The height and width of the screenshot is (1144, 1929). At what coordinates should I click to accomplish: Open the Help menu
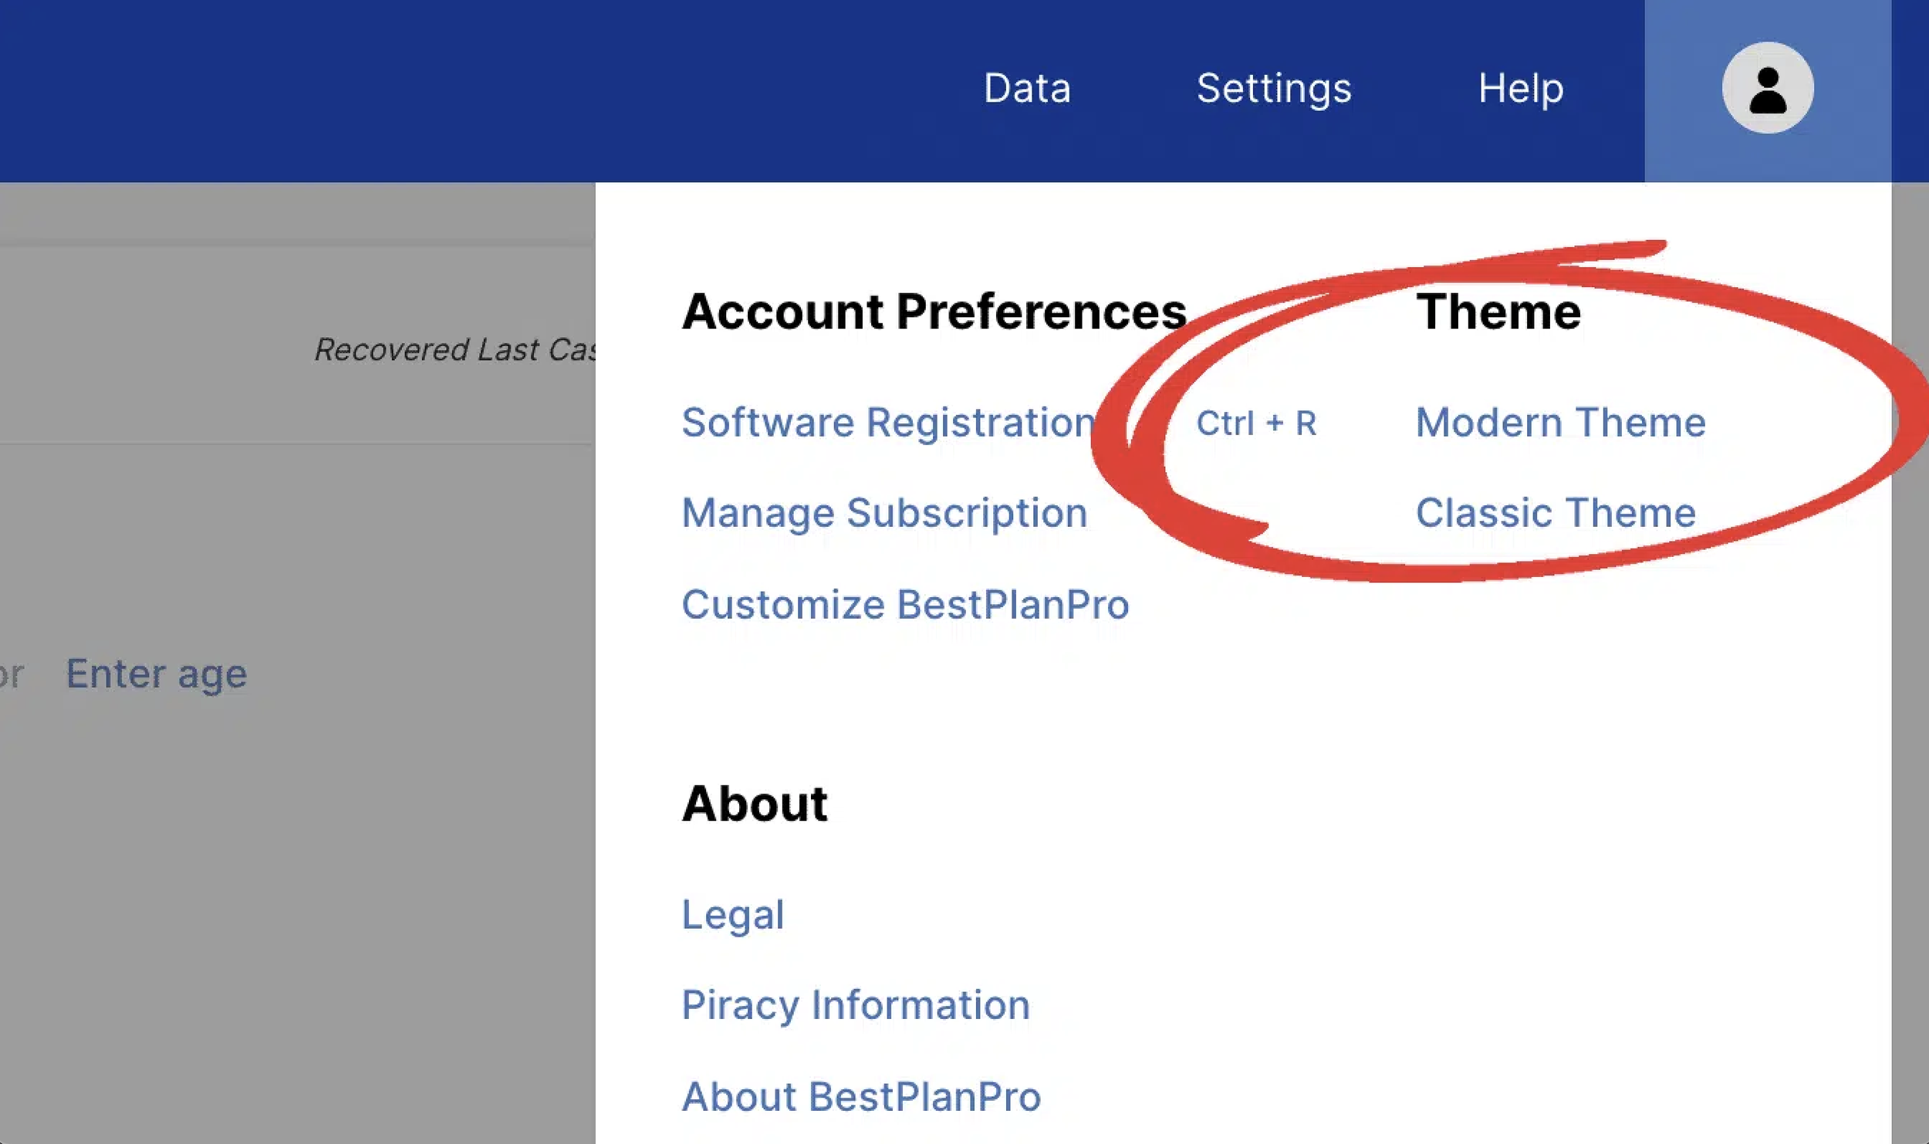coord(1520,88)
